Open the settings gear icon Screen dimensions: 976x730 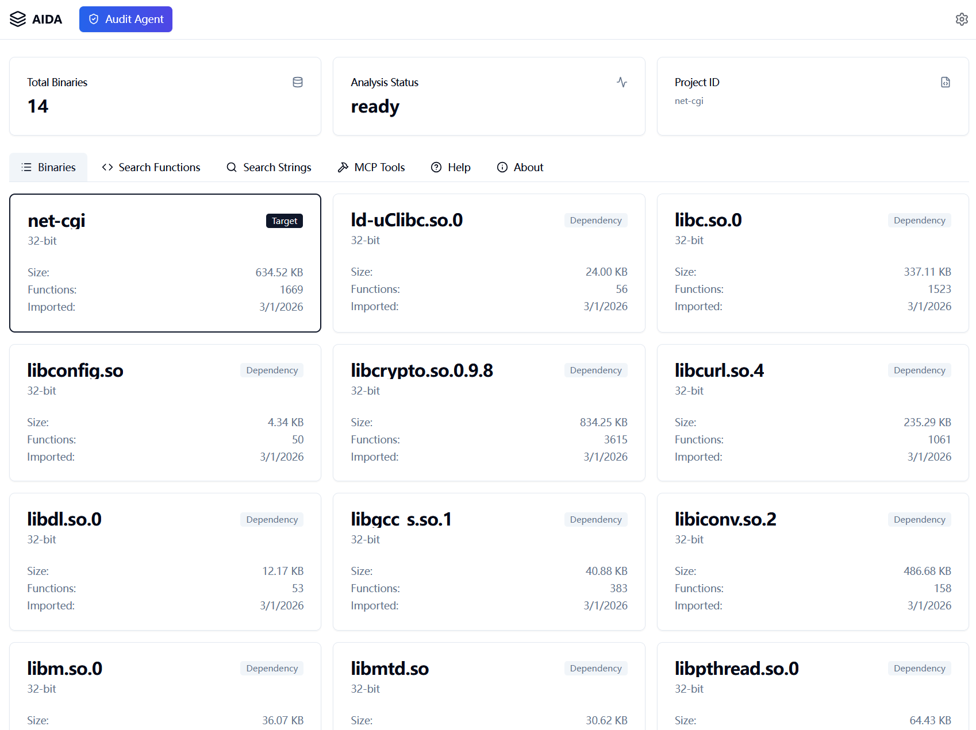click(x=961, y=19)
